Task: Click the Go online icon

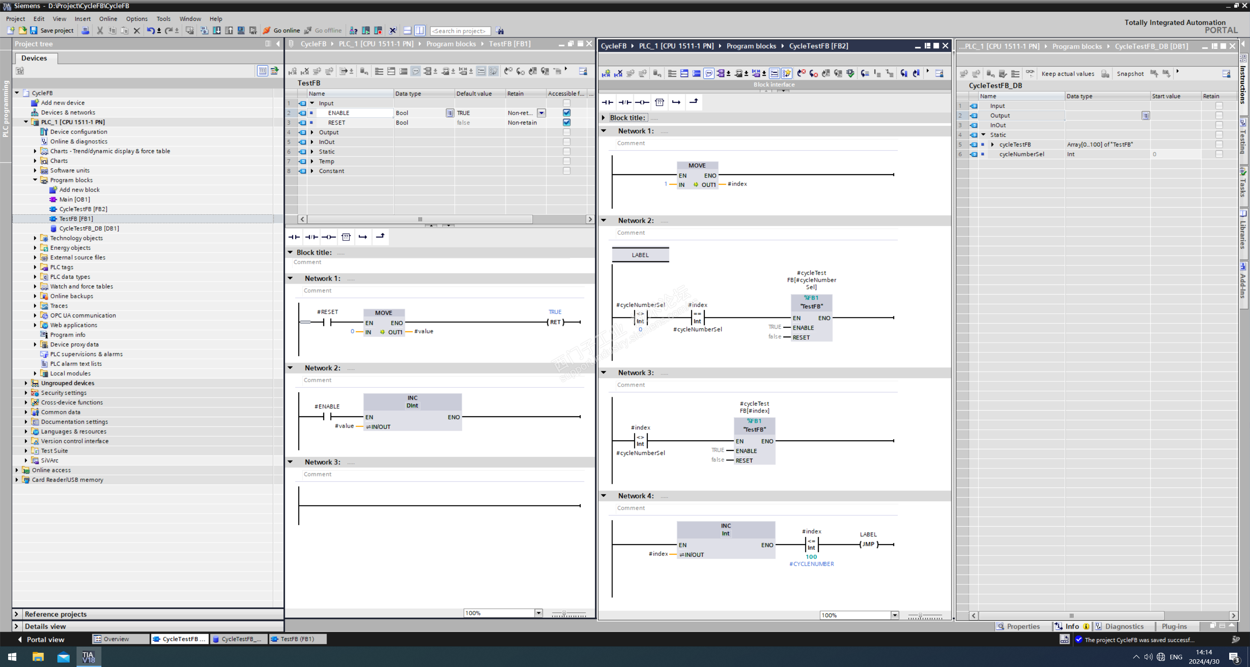Action: tap(266, 30)
